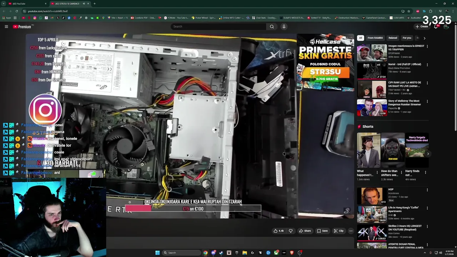Open taskbar volume control
Image resolution: width=457 pixels, height=257 pixels.
tap(440, 253)
